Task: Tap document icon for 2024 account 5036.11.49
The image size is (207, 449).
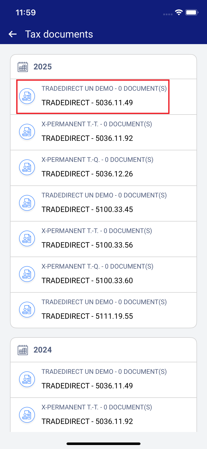Action: click(27, 379)
